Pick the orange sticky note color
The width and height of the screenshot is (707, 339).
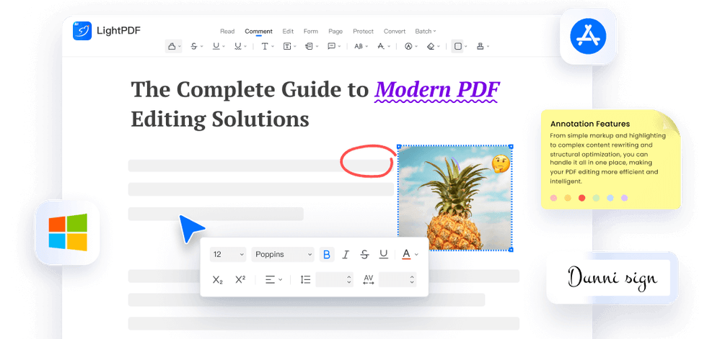coord(568,198)
